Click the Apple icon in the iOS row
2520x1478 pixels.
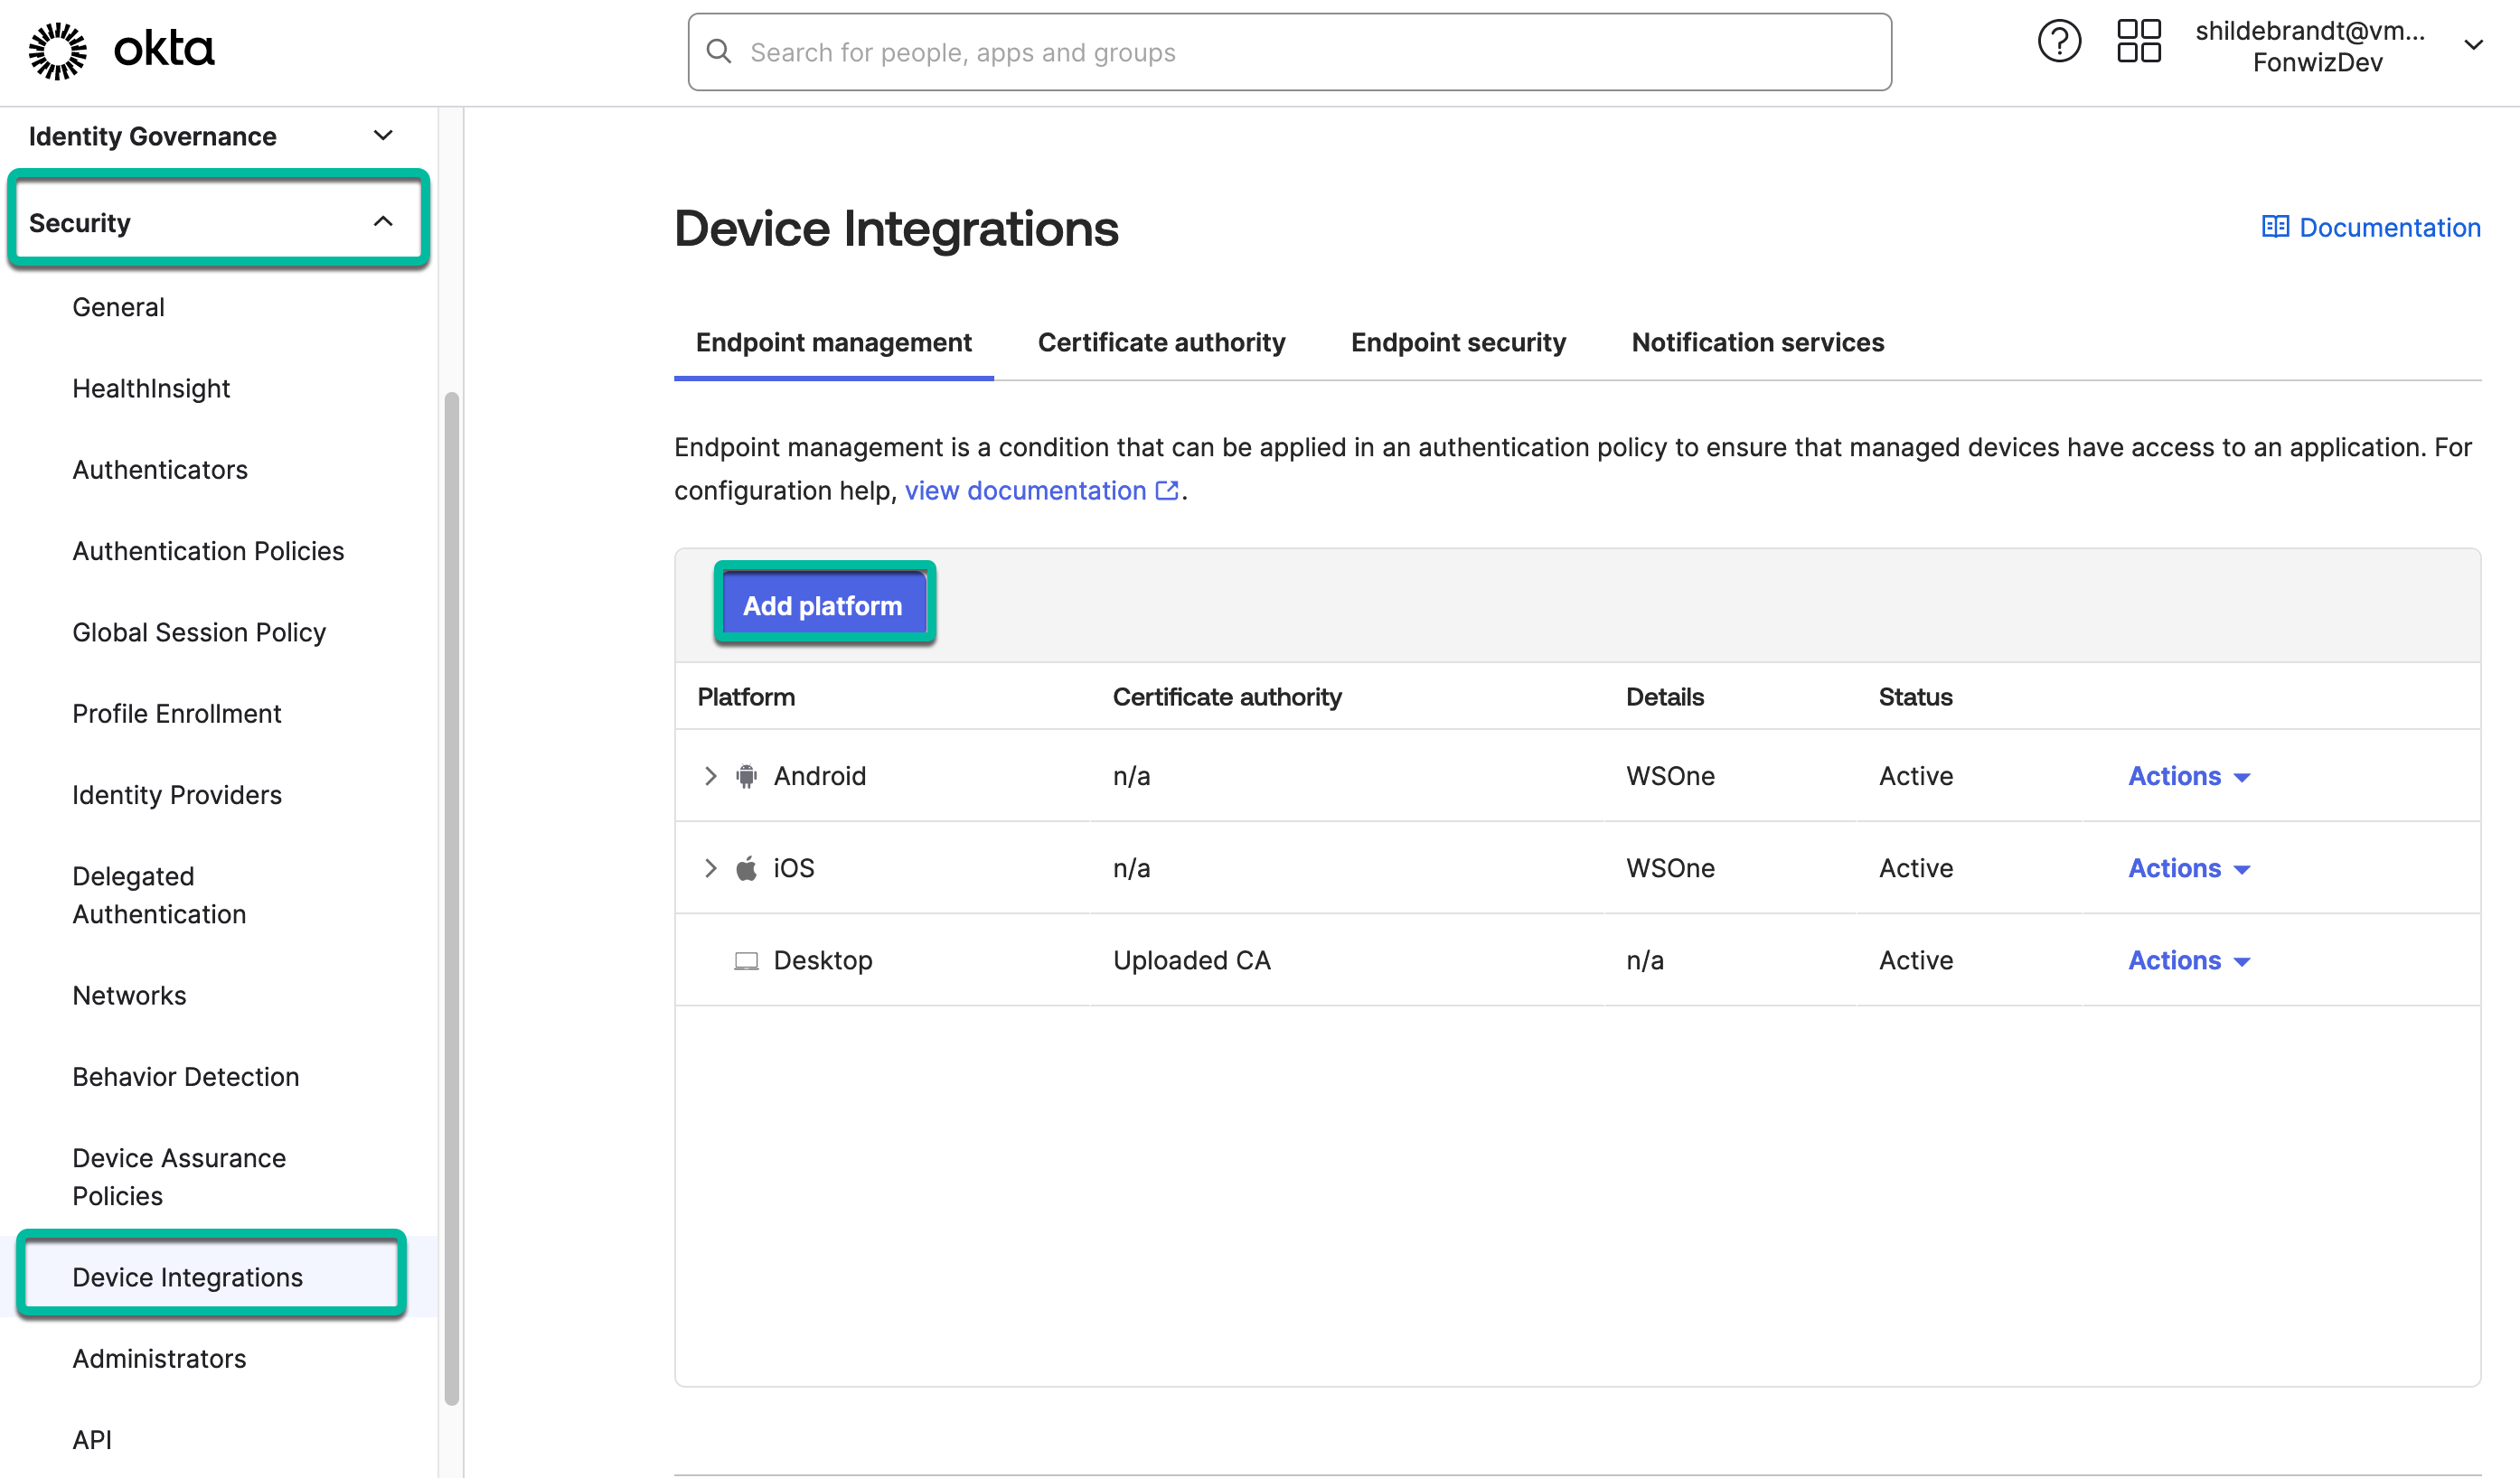tap(746, 867)
